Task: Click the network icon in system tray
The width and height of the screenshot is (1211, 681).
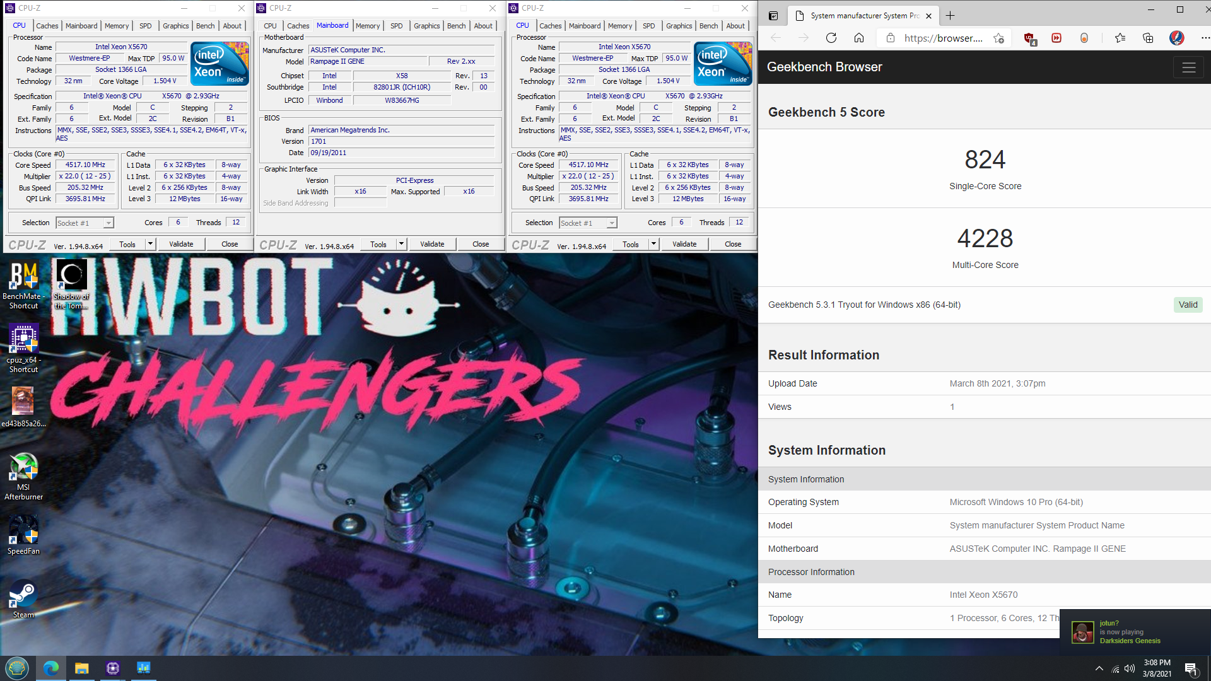Action: [1115, 668]
